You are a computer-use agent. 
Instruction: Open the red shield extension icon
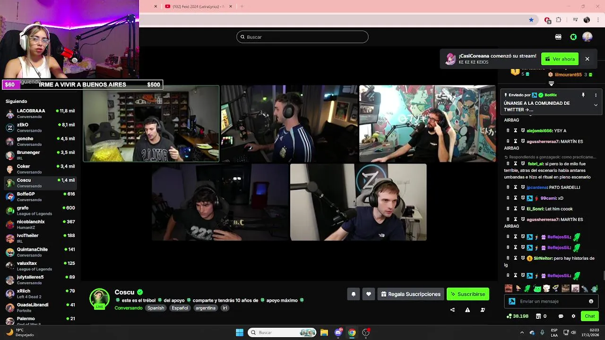547,20
